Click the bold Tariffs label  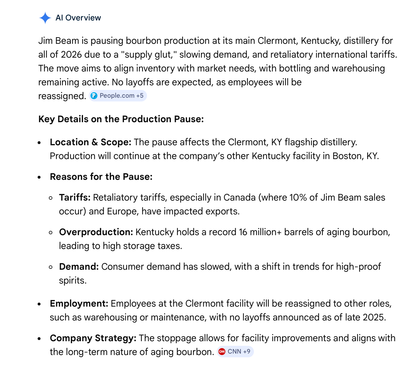click(x=75, y=197)
